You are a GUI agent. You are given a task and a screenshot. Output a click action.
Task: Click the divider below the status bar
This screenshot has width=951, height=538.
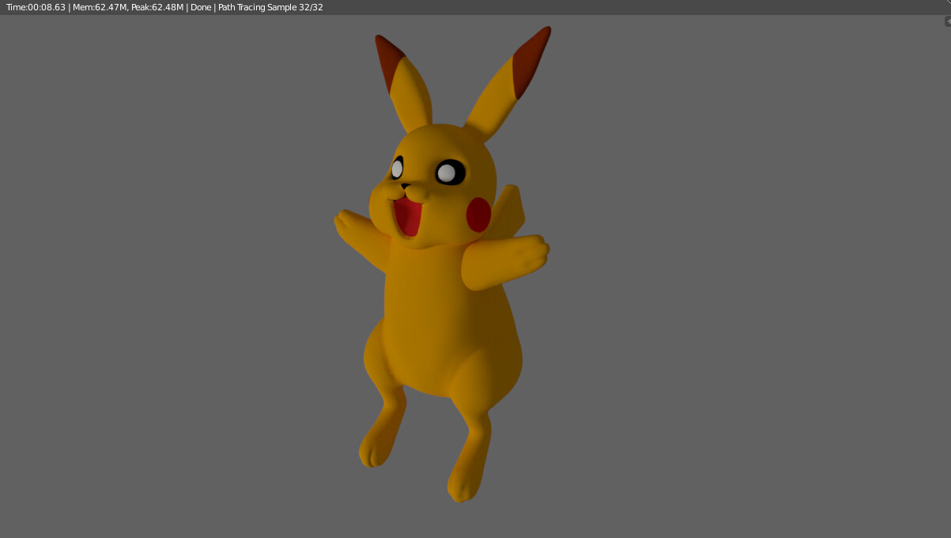point(474,15)
